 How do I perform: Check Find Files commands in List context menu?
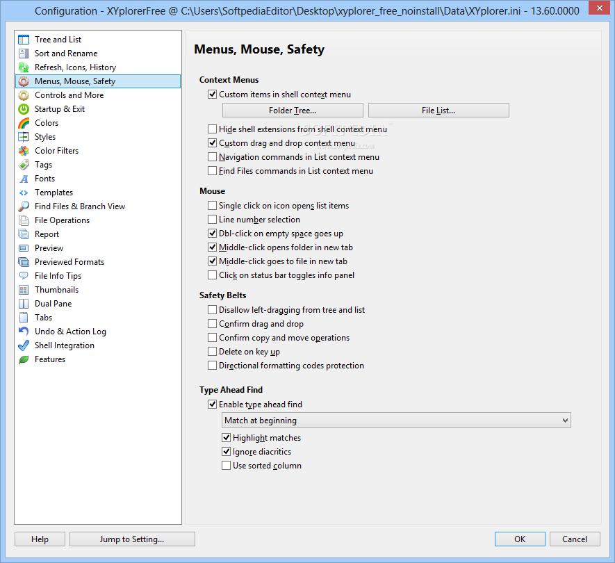click(212, 171)
